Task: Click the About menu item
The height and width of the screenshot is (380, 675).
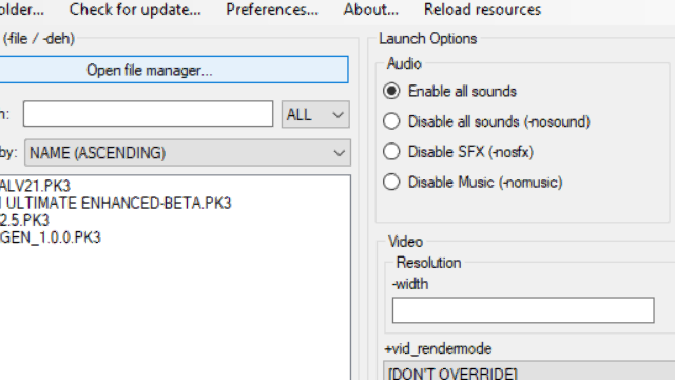Action: 371,9
